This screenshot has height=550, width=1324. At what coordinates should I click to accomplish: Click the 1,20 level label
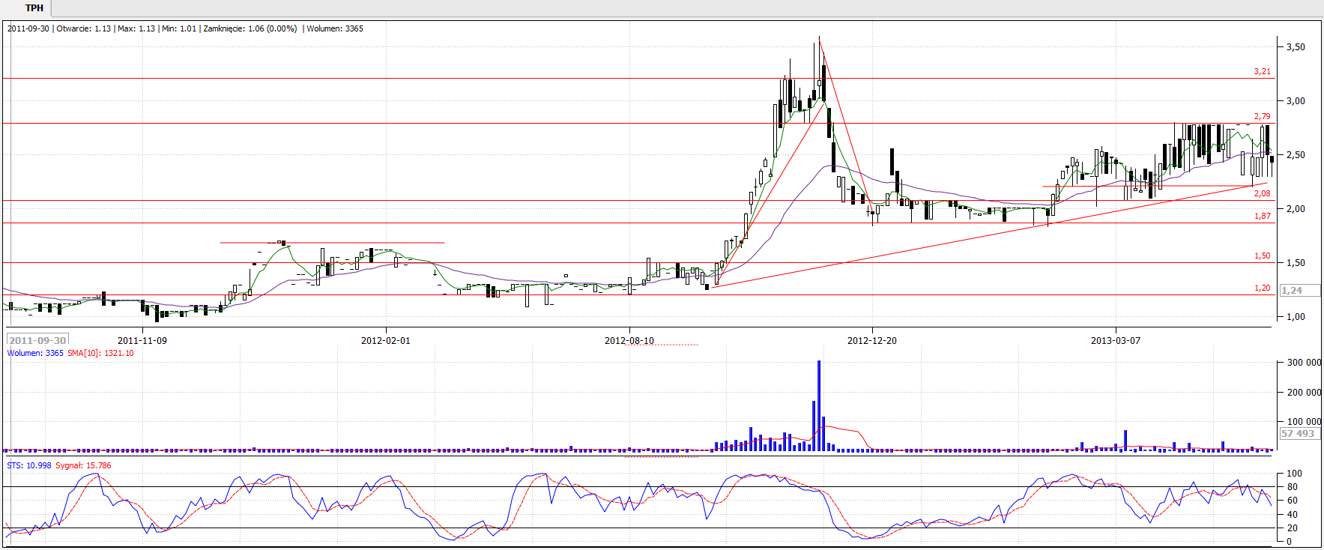[1262, 288]
